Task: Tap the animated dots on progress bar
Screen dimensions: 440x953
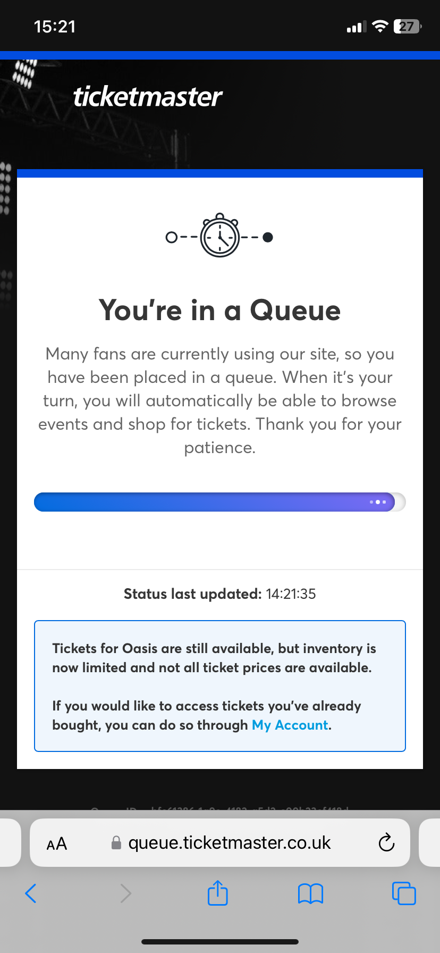Action: [x=378, y=502]
